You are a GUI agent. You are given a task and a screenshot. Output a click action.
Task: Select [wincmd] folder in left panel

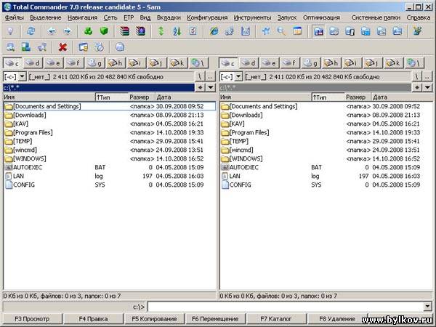pos(110,150)
